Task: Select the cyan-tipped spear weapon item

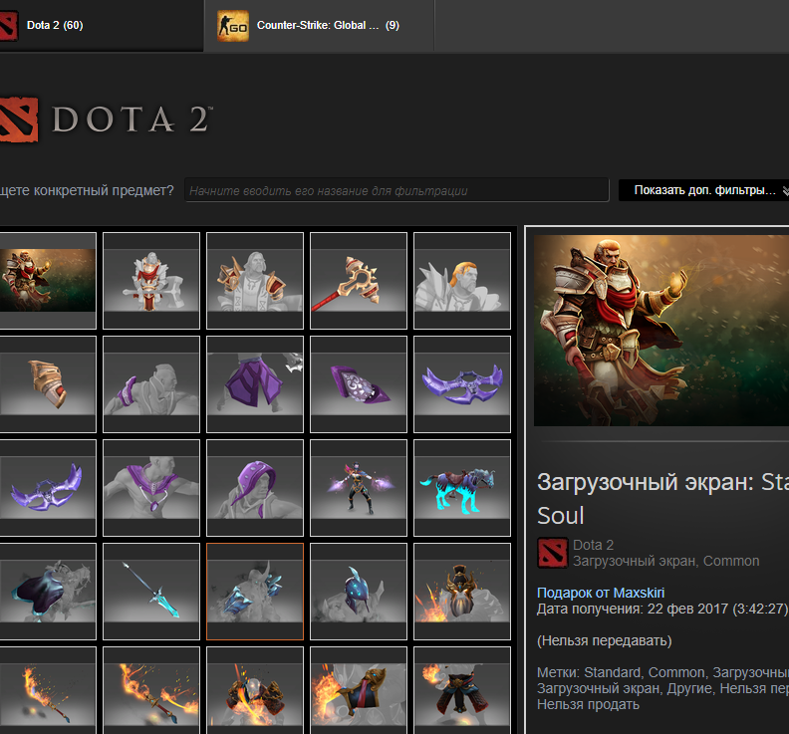Action: (x=151, y=592)
